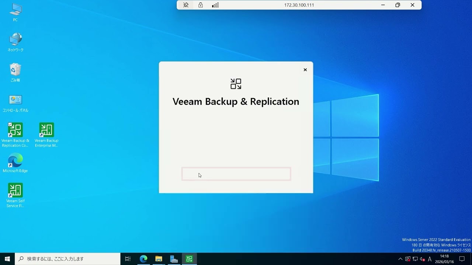472x265 pixels.
Task: Open Server Manager from the taskbar
Action: [x=174, y=259]
